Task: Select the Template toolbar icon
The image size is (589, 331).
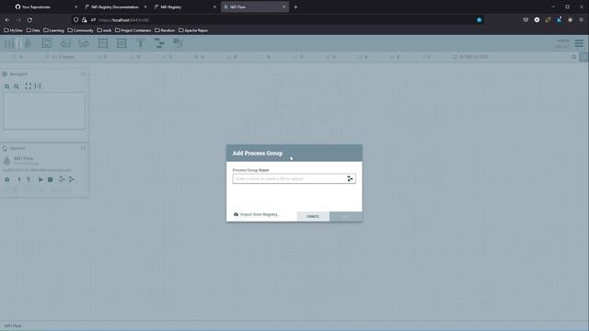Action: pyautogui.click(x=159, y=43)
